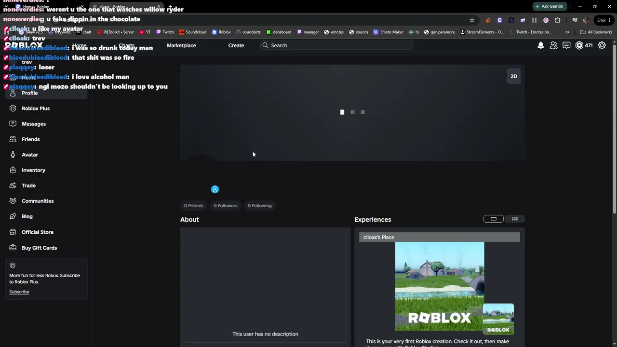Open Inventory in the sidebar

coord(33,170)
